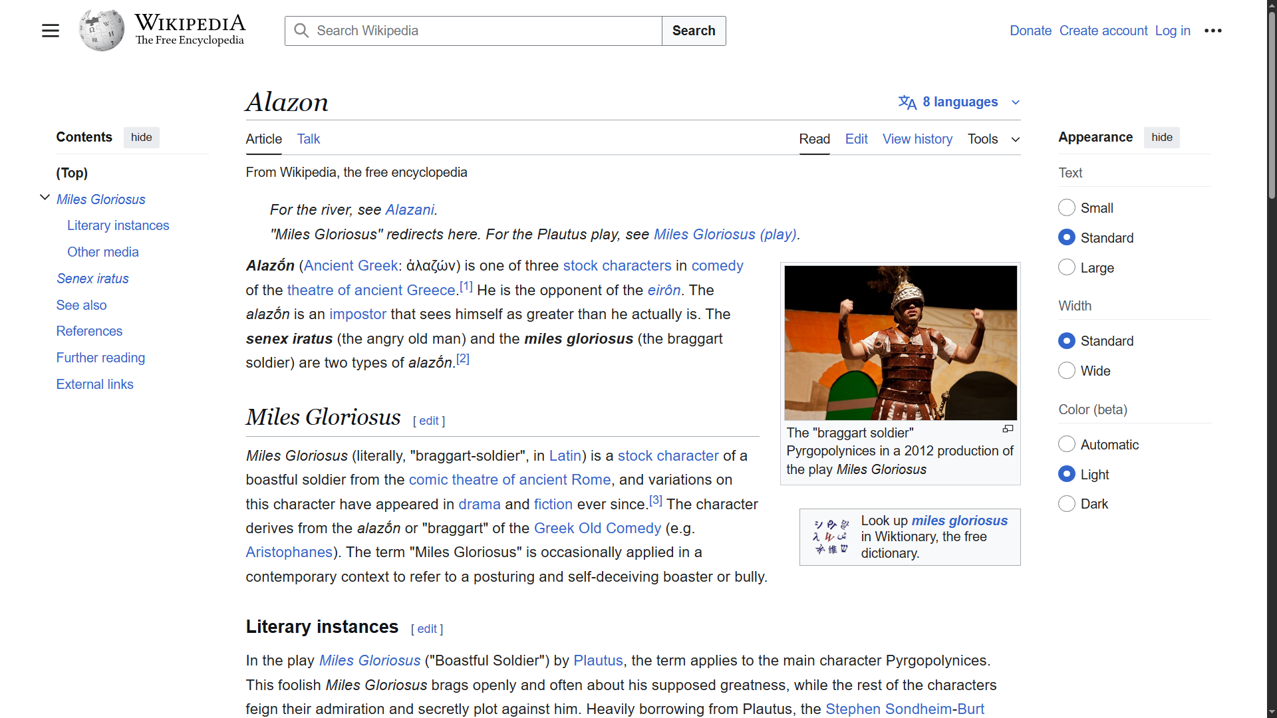The image size is (1277, 718).
Task: Click the Wiktionary logo icon
Action: click(x=831, y=537)
